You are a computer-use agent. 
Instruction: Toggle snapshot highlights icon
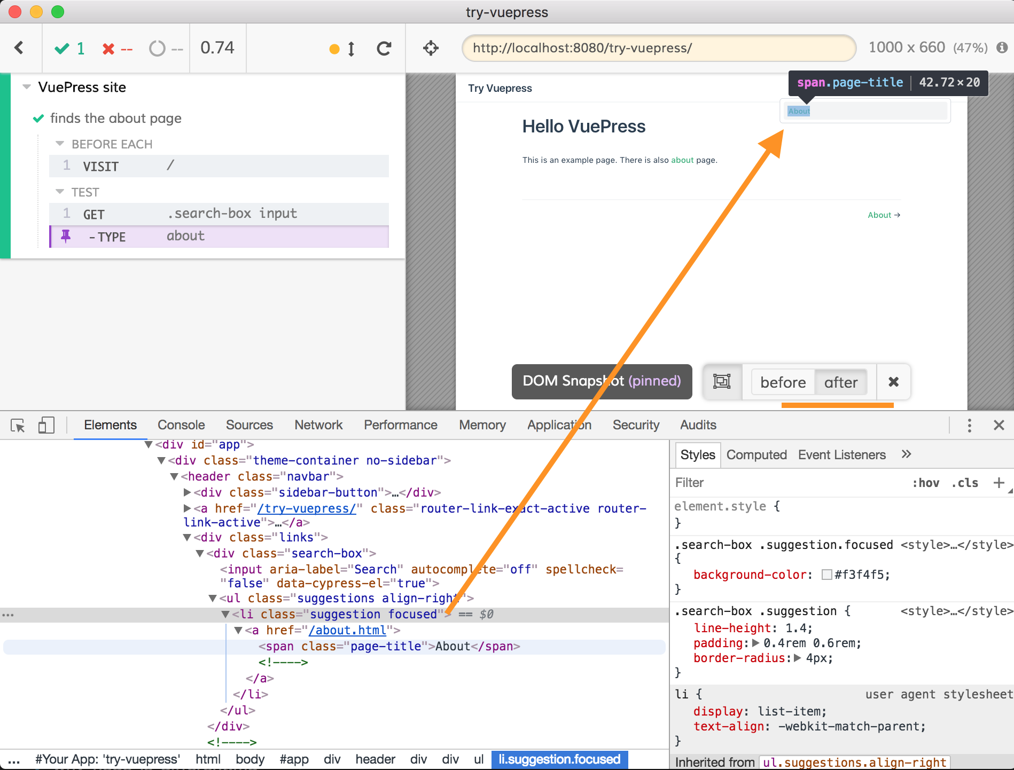(722, 381)
